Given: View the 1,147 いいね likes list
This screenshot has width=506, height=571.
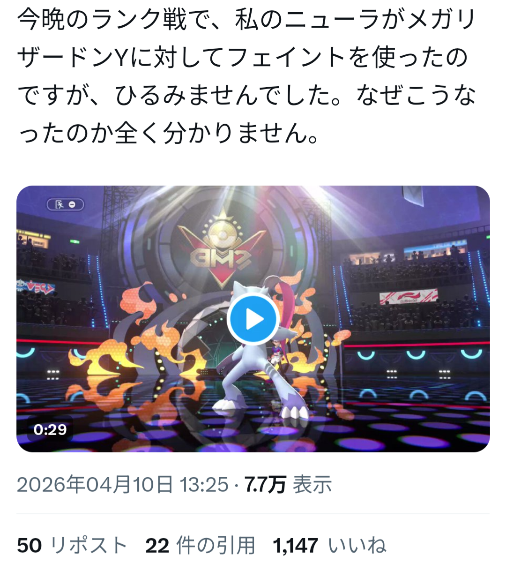Looking at the screenshot, I should click(x=330, y=546).
